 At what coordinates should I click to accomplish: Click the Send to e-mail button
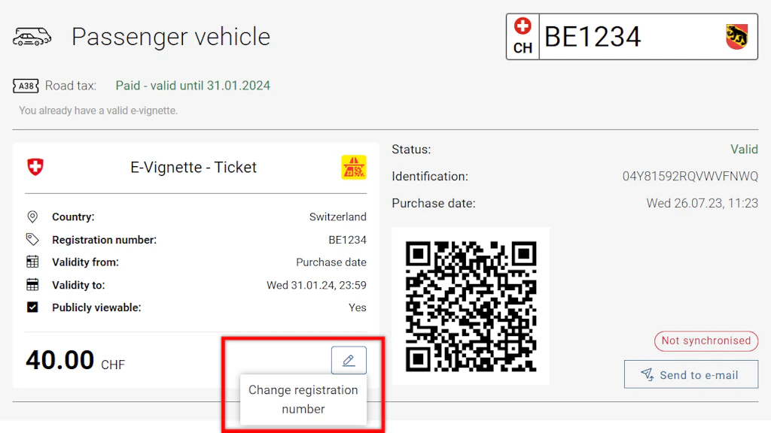tap(690, 374)
